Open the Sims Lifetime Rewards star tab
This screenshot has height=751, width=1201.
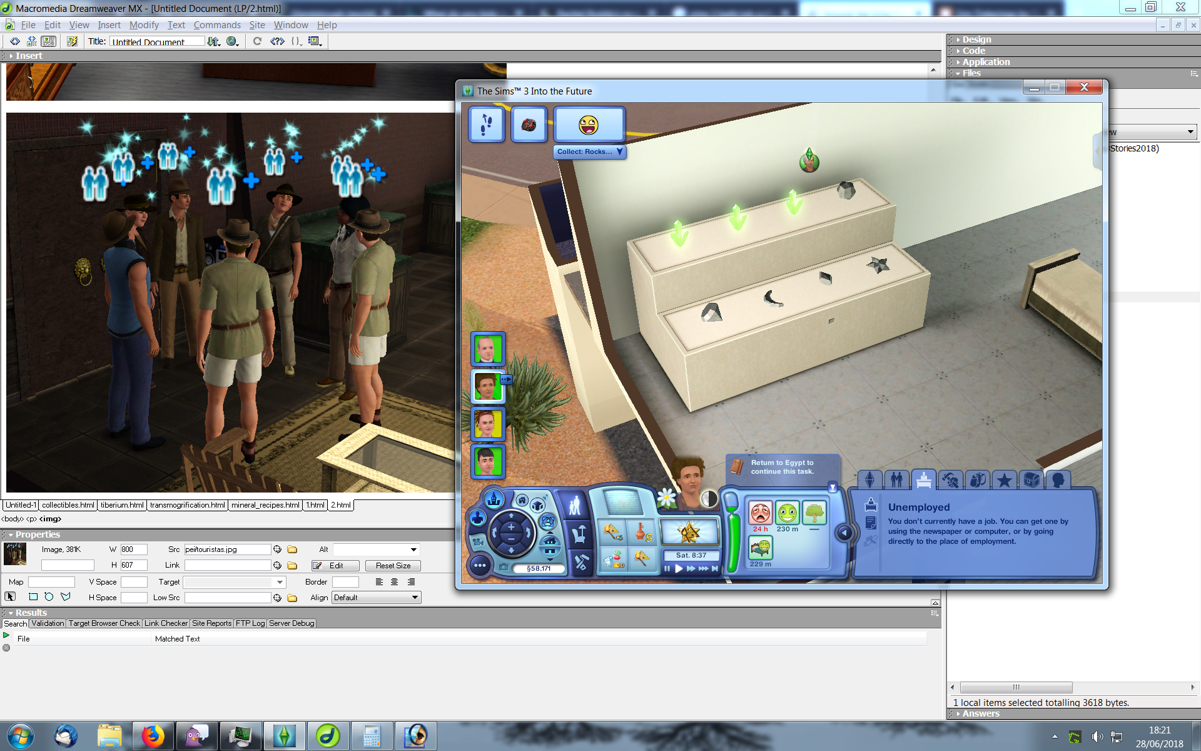point(1005,480)
